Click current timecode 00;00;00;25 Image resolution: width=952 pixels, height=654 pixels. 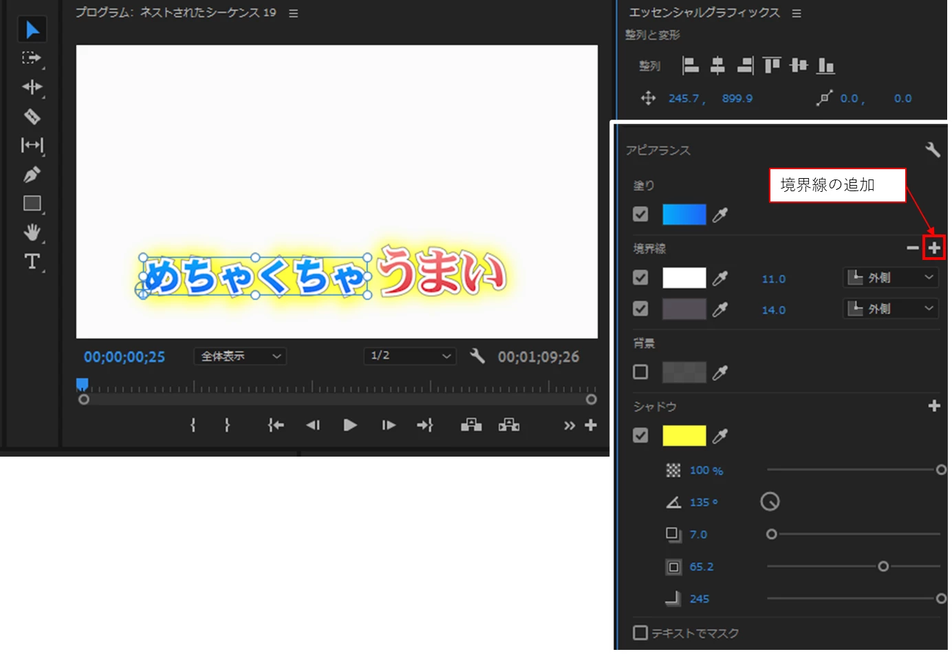125,357
